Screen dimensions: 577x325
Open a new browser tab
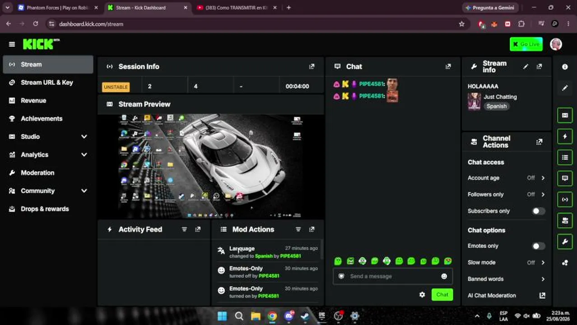coord(288,8)
